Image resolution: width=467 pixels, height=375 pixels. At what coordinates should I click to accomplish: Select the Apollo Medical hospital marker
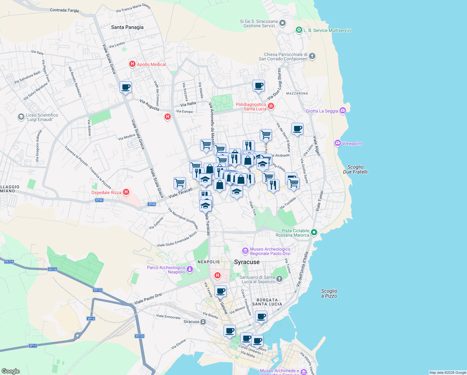(x=132, y=64)
